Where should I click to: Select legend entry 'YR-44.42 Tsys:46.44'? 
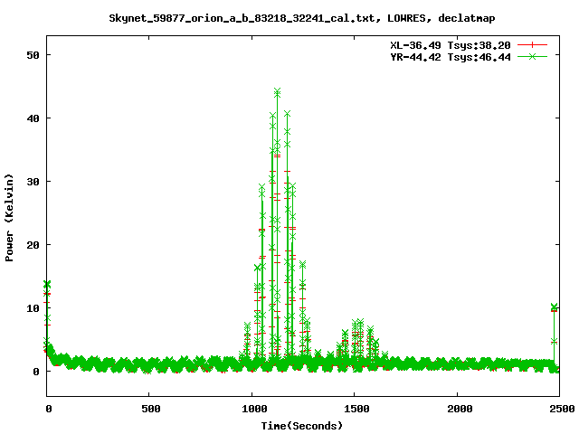click(x=451, y=57)
